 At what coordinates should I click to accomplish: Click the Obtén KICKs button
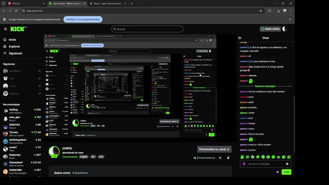[x=270, y=29]
